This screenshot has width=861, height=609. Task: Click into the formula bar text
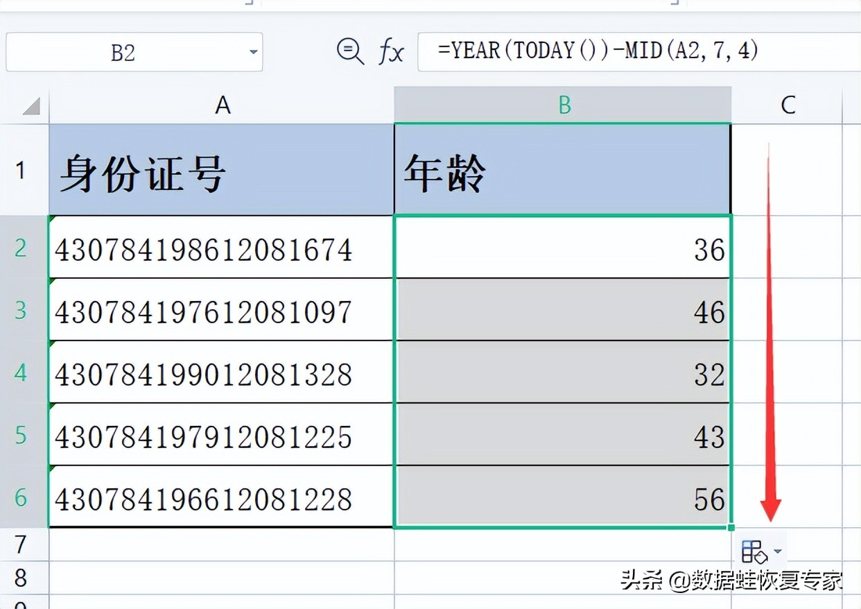pyautogui.click(x=598, y=51)
